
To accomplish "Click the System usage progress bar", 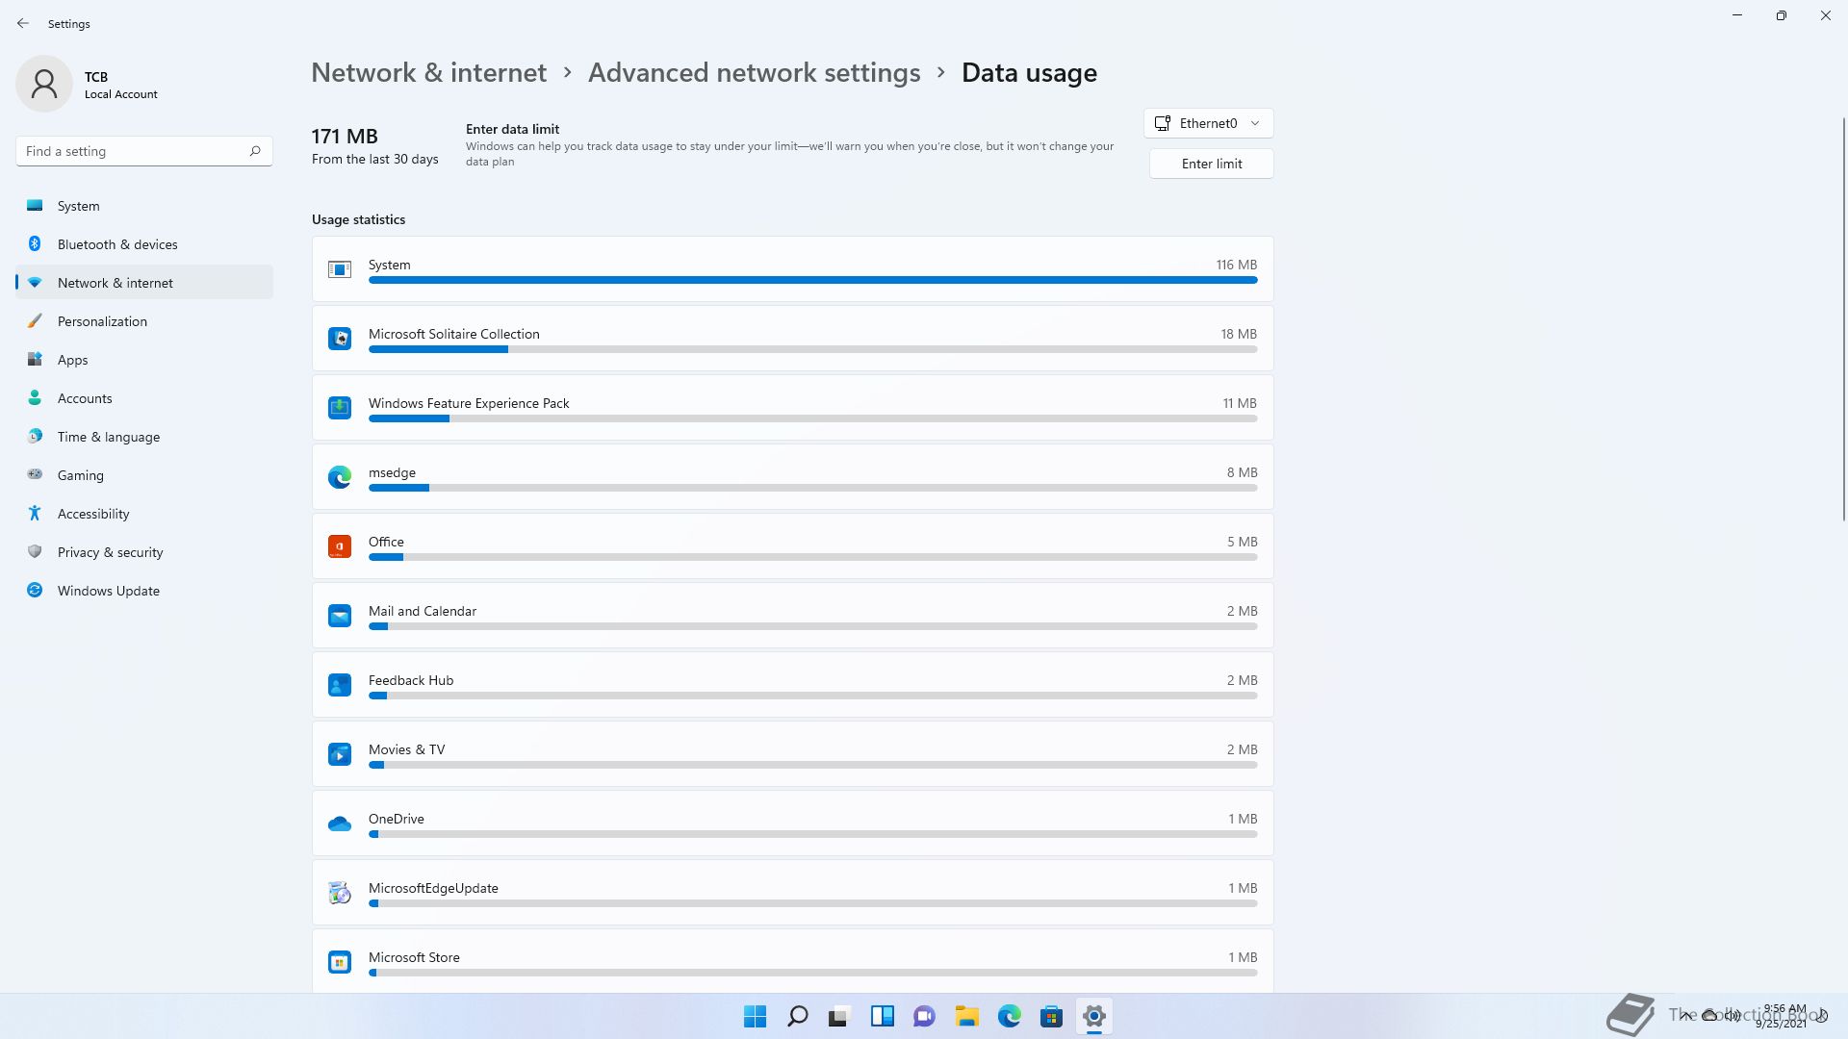I will (x=813, y=280).
